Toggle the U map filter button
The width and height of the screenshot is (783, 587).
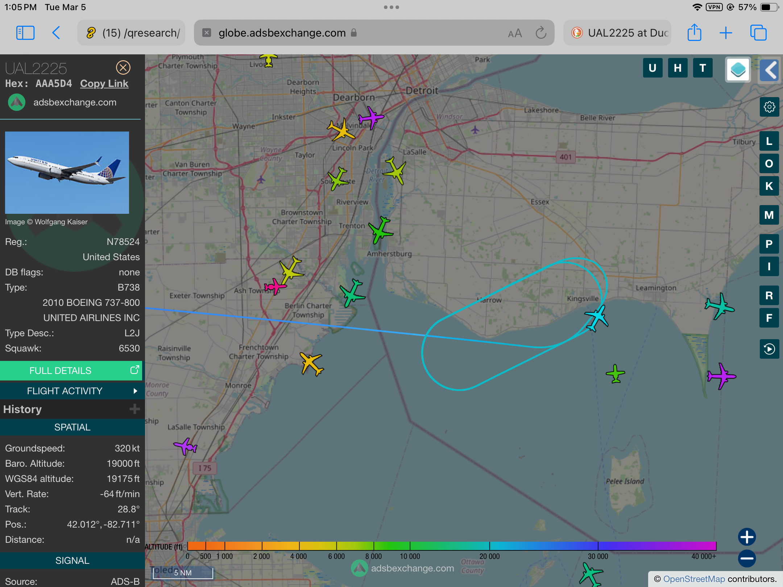[x=652, y=68]
